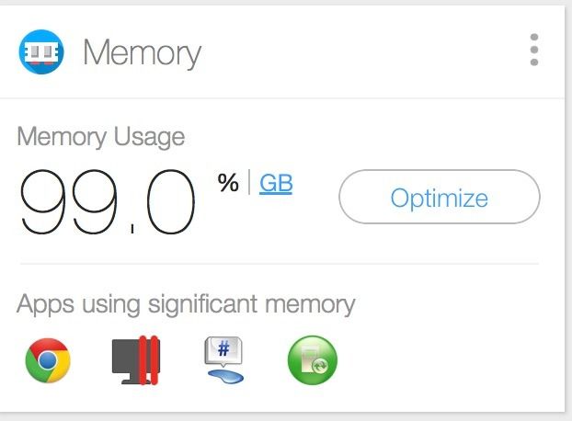Click the divider line below memory usage

[x=280, y=263]
